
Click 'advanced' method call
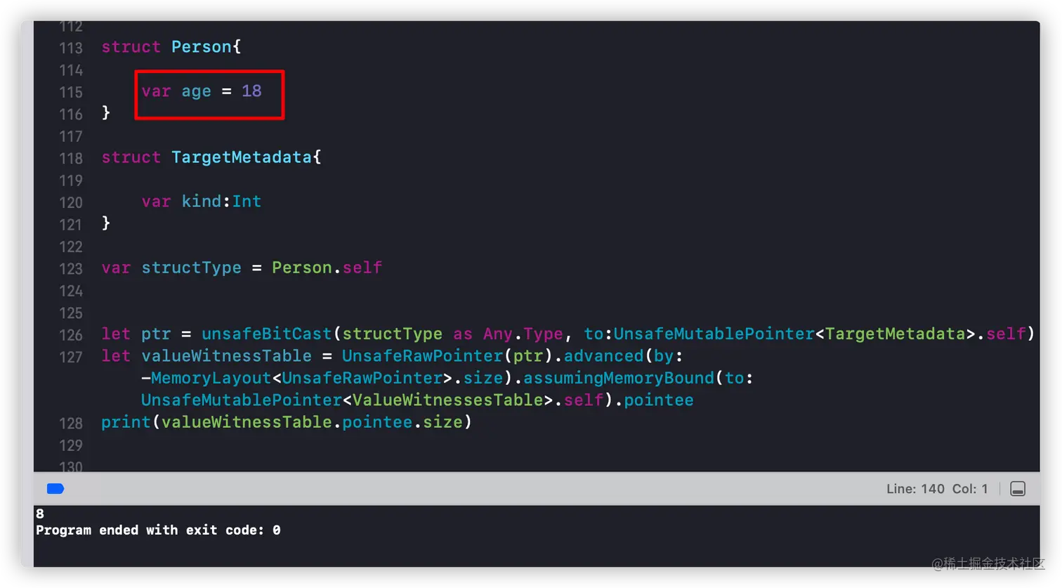pyautogui.click(x=603, y=356)
